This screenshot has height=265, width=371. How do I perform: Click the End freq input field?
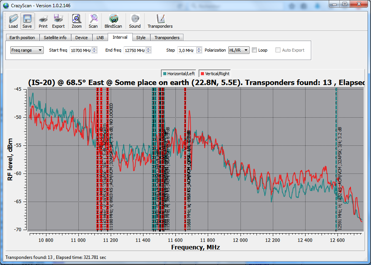click(134, 50)
